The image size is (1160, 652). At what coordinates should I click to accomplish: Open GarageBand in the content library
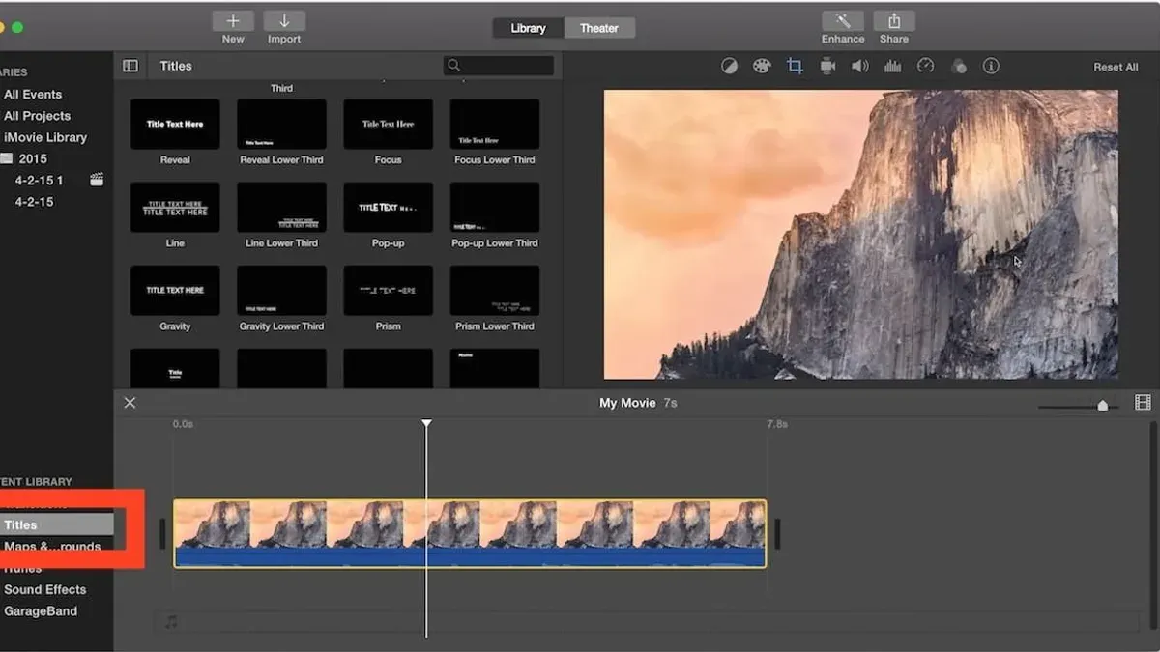(x=41, y=610)
